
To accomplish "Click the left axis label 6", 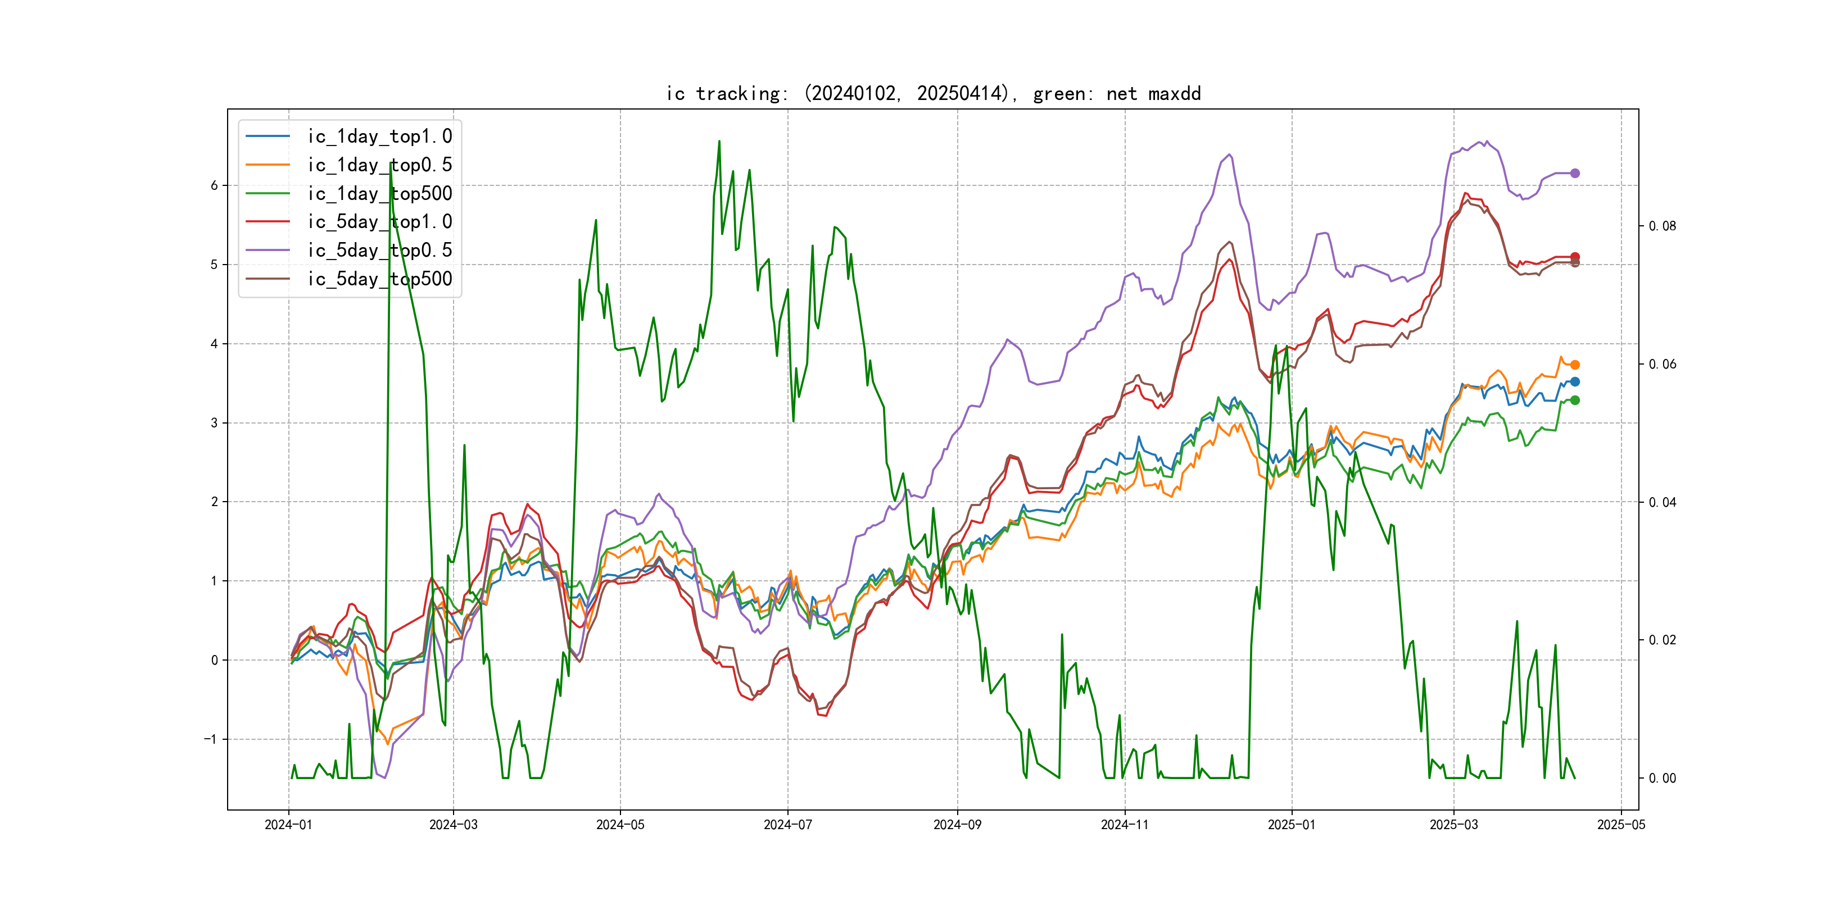I will pyautogui.click(x=214, y=186).
